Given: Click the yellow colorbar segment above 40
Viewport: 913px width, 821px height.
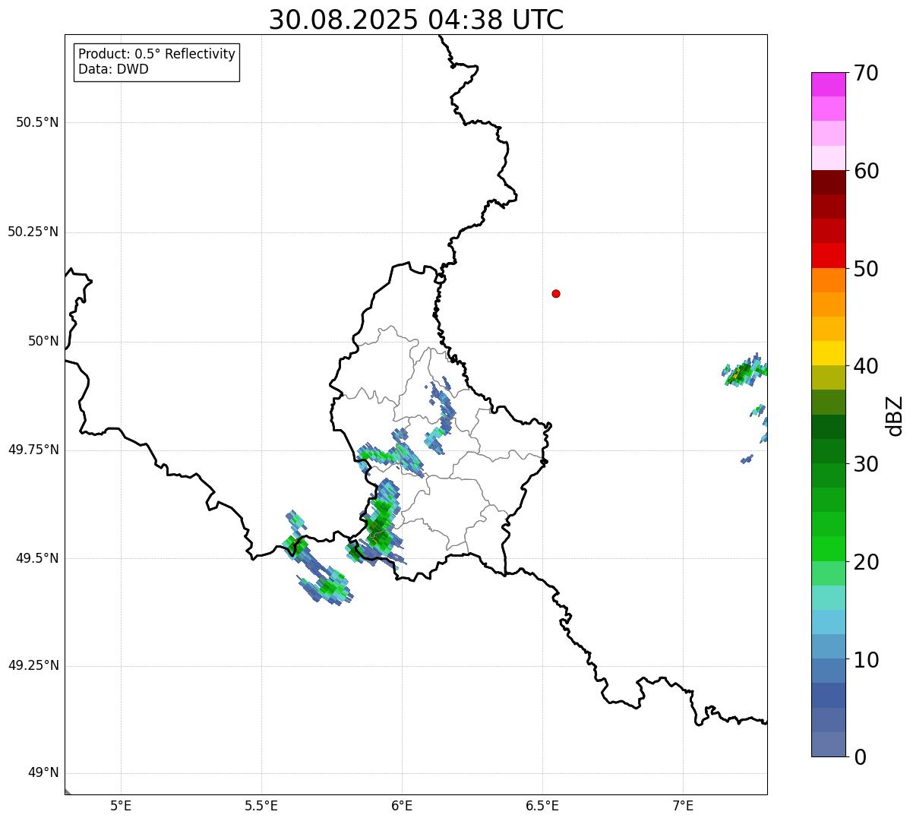Looking at the screenshot, I should (x=828, y=353).
